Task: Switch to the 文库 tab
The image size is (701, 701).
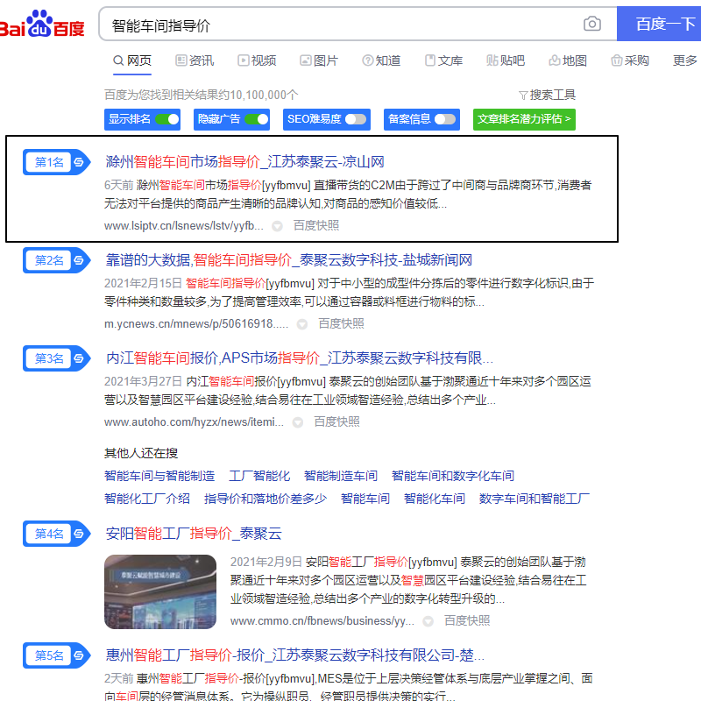Action: pos(443,60)
